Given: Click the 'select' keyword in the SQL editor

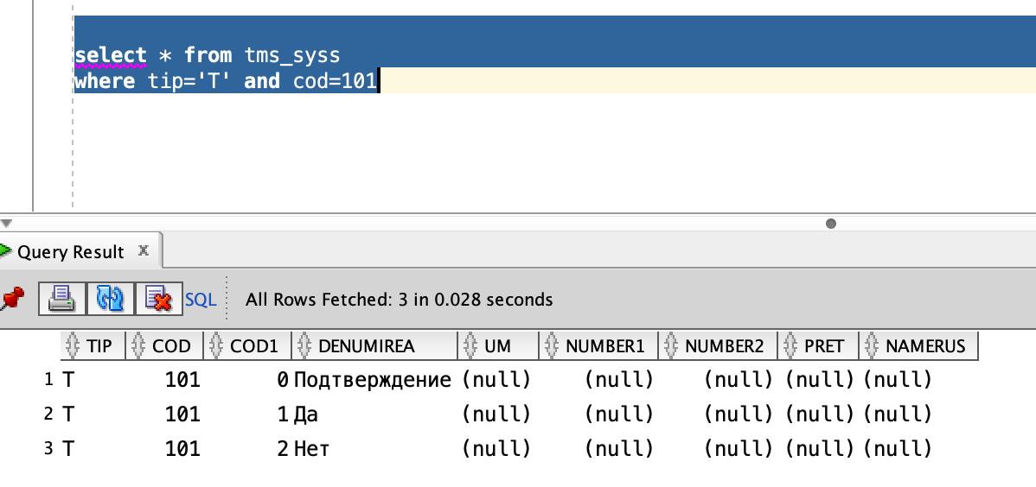Looking at the screenshot, I should (x=111, y=54).
